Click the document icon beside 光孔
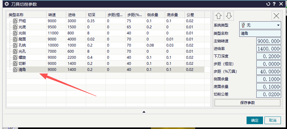Screen dimensions: 287x129 tap(15, 51)
